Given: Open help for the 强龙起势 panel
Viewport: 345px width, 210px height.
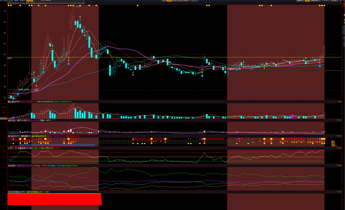Looking at the screenshot, I should [x=337, y=136].
